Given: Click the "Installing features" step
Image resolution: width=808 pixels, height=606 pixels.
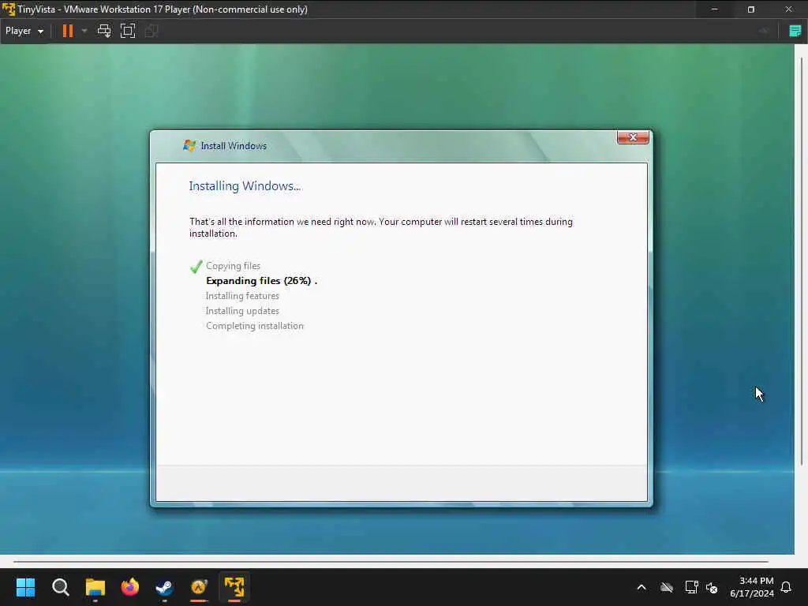Looking at the screenshot, I should [x=242, y=296].
